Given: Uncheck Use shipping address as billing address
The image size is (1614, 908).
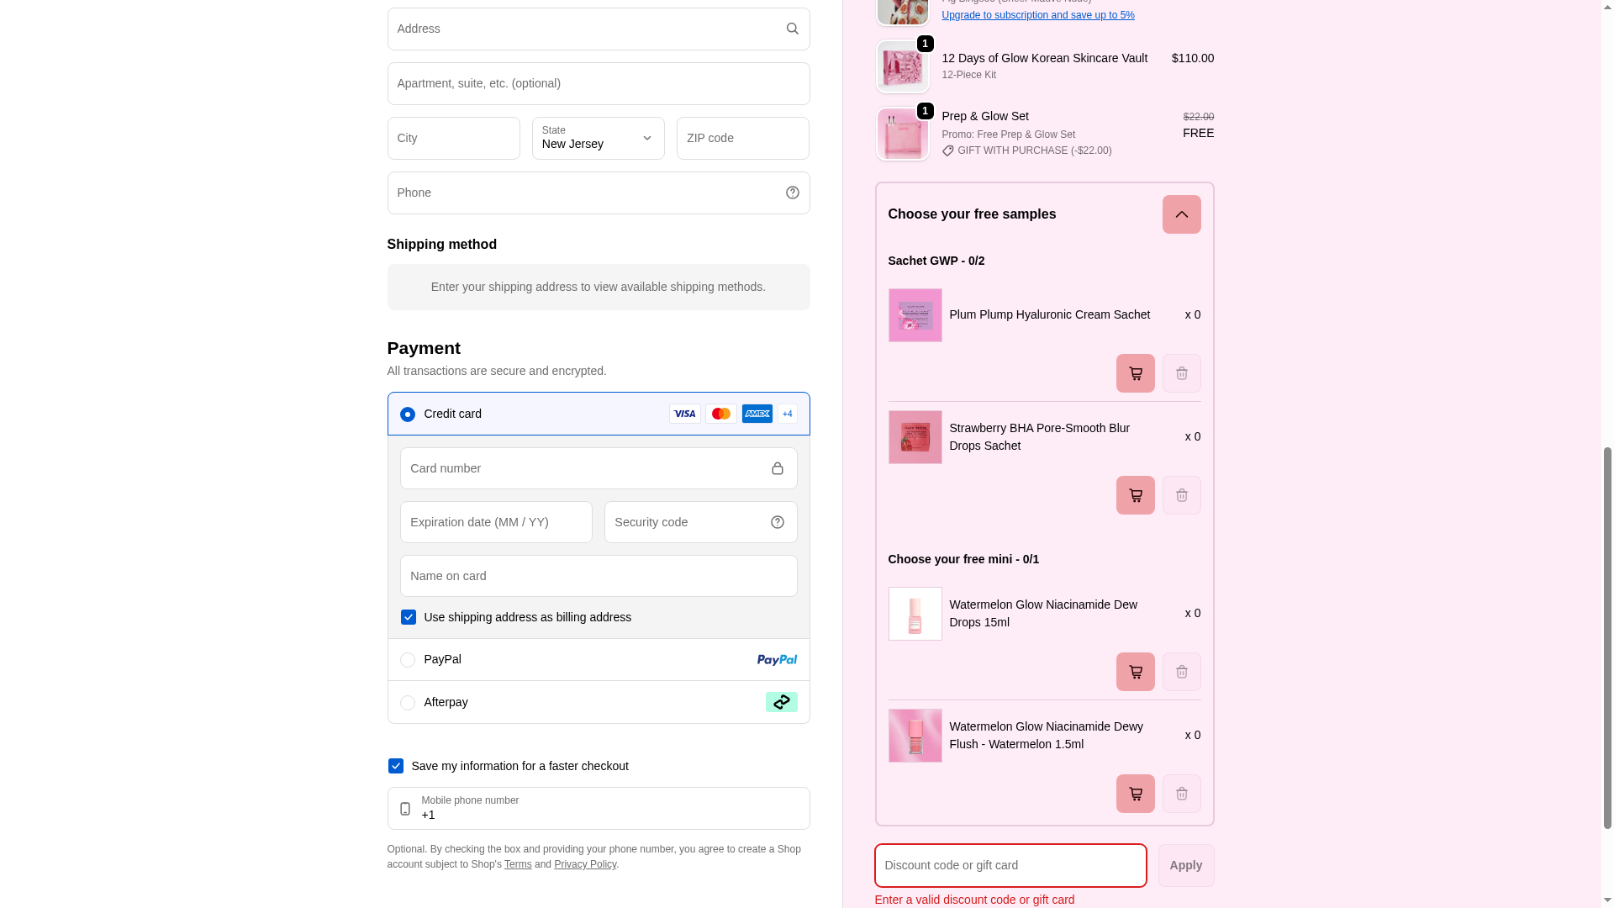Looking at the screenshot, I should point(409,617).
